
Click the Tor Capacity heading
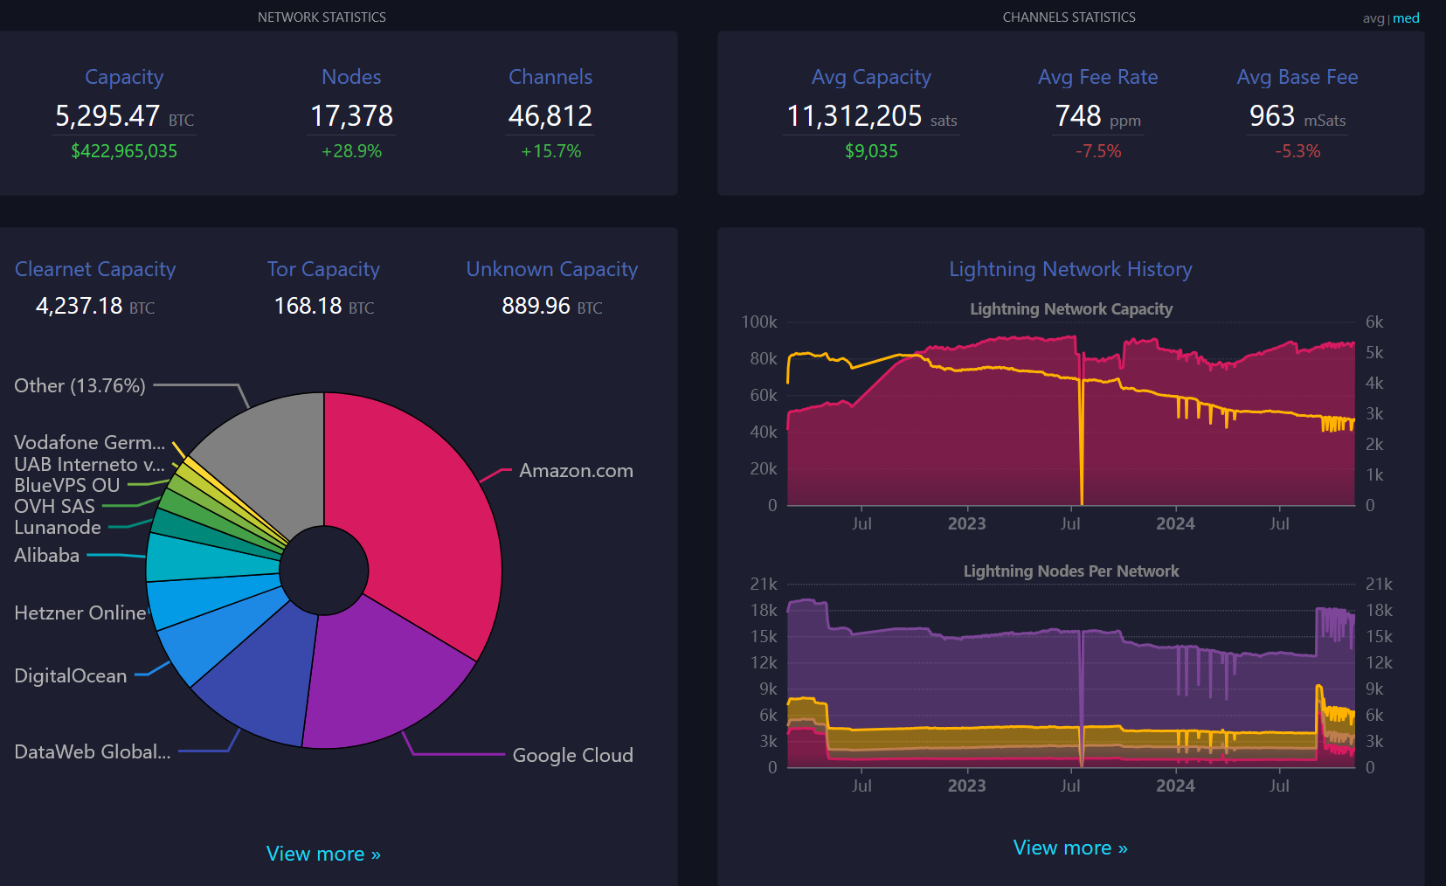(323, 269)
